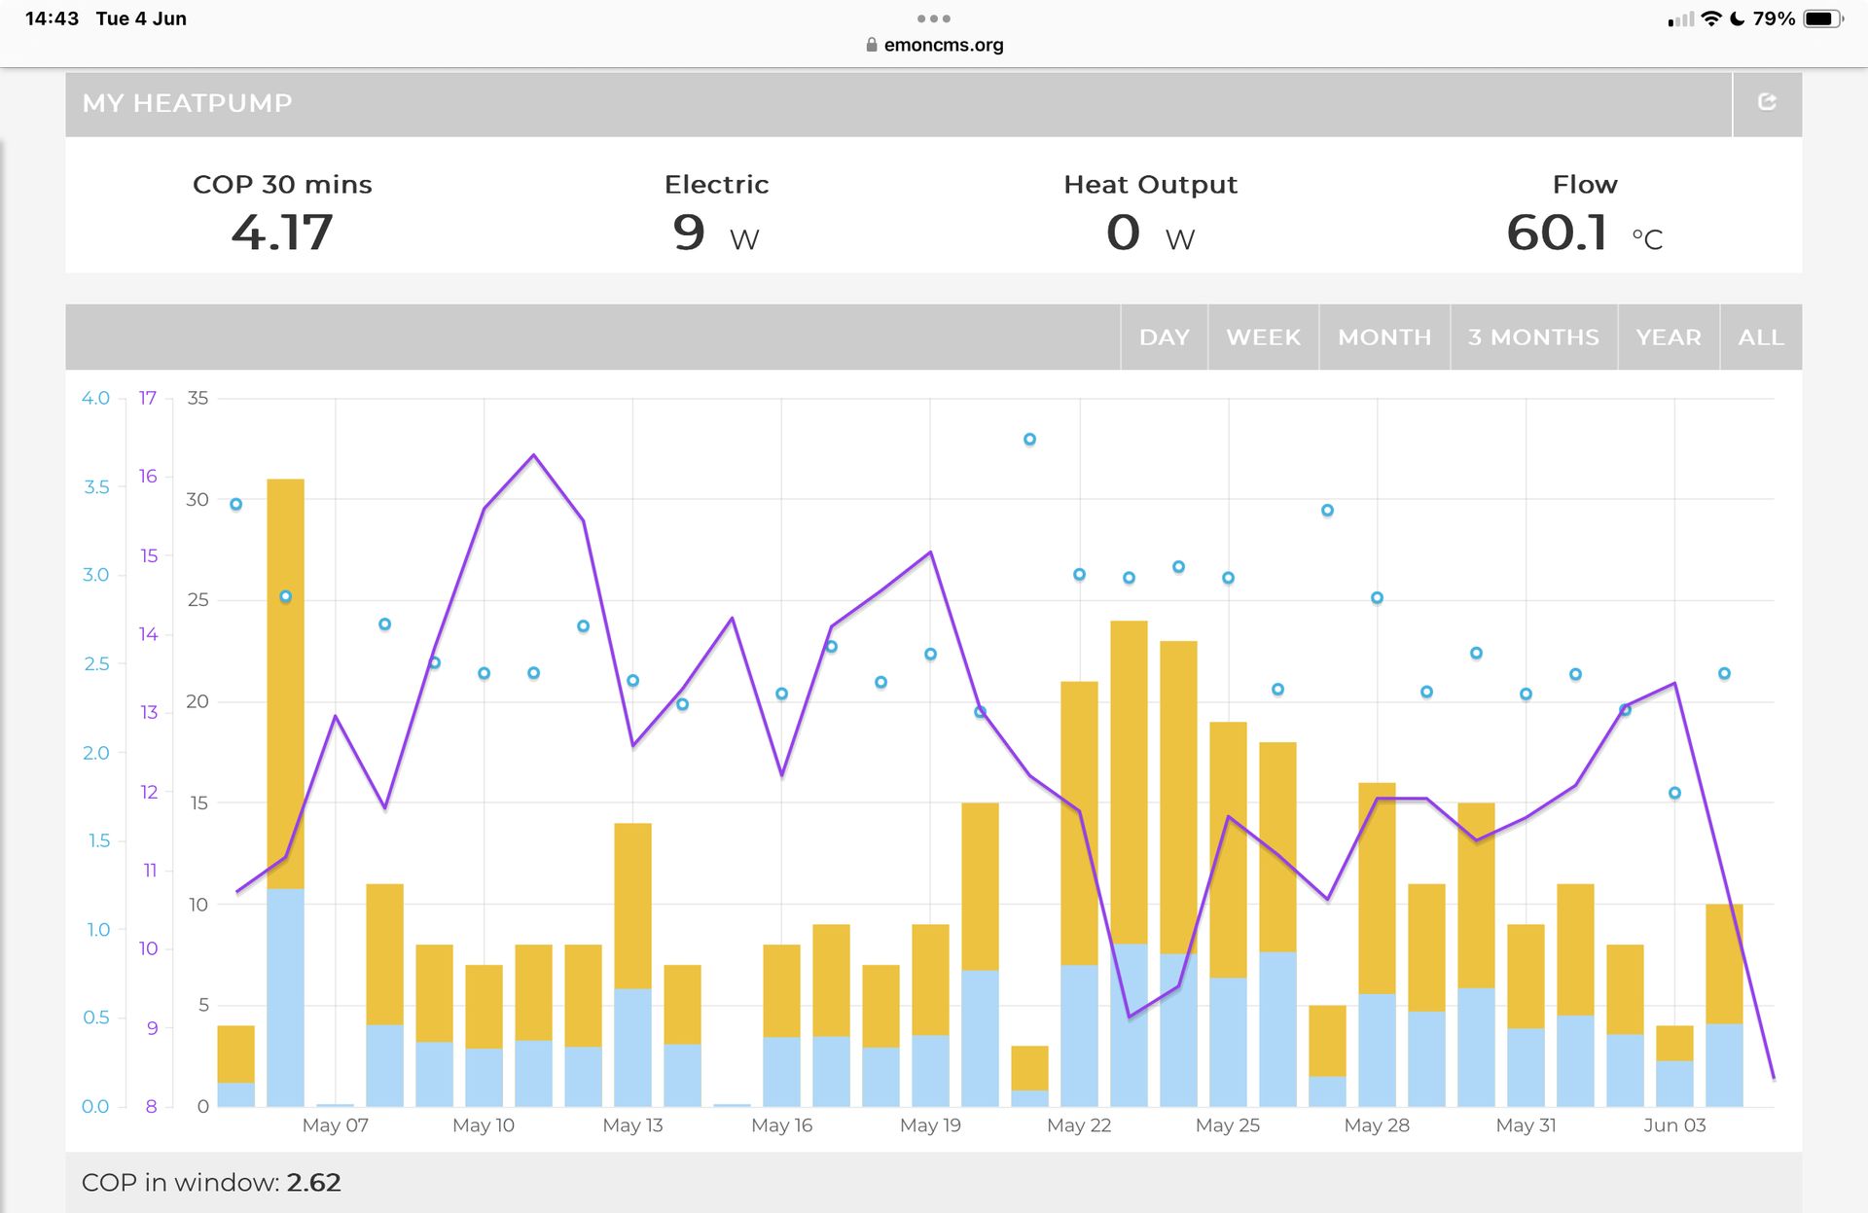Click the share icon in MY HEATPUMP header

[x=1767, y=102]
